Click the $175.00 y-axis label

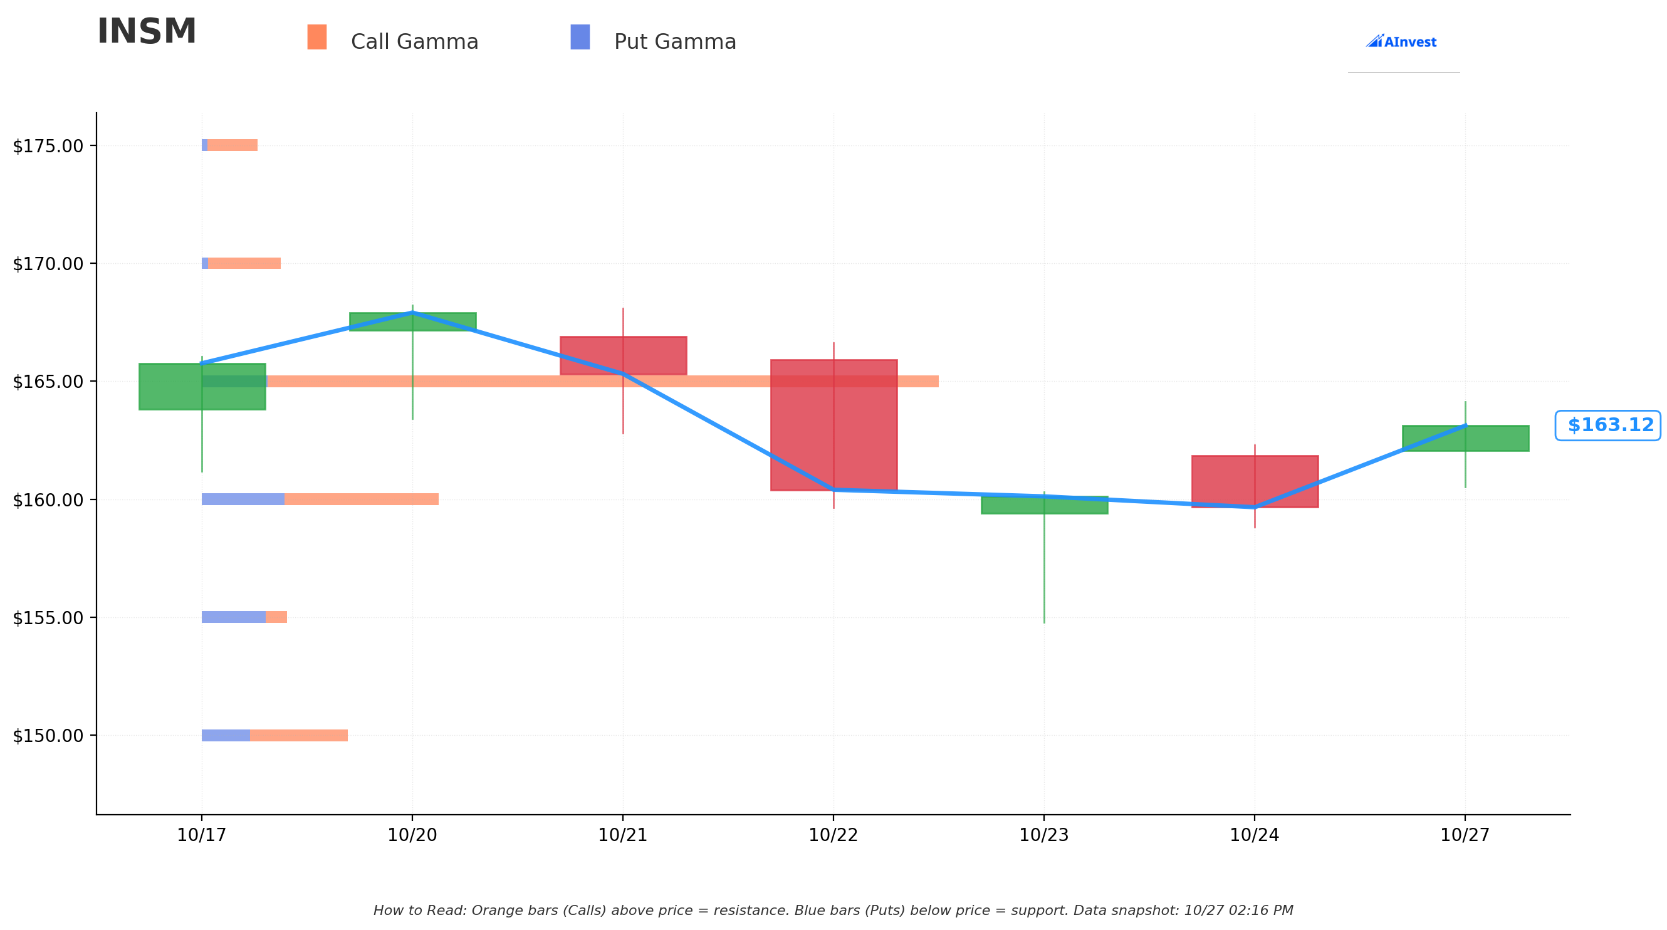pyautogui.click(x=48, y=146)
